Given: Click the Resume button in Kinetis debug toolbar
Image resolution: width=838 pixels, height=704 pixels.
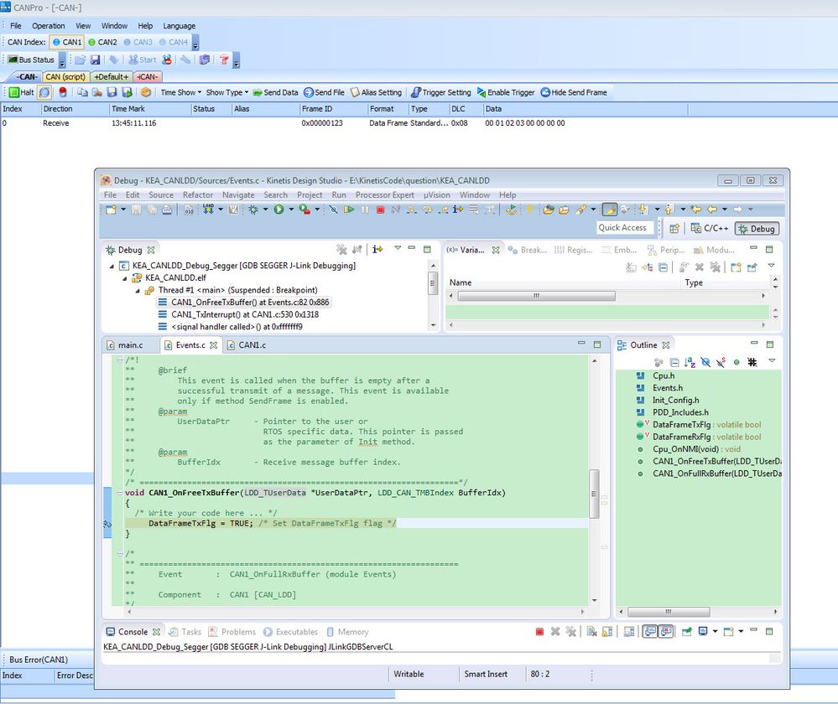Looking at the screenshot, I should [349, 210].
